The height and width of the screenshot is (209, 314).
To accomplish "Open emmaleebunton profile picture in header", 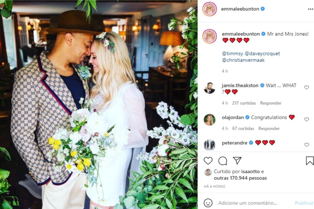I will click(210, 9).
